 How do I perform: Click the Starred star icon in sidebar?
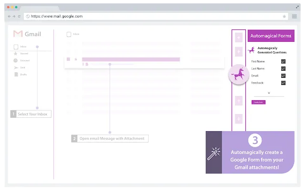(16, 54)
